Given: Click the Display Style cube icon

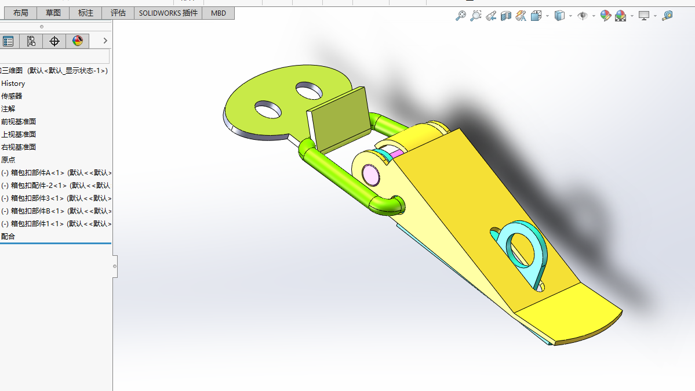Looking at the screenshot, I should tap(559, 16).
